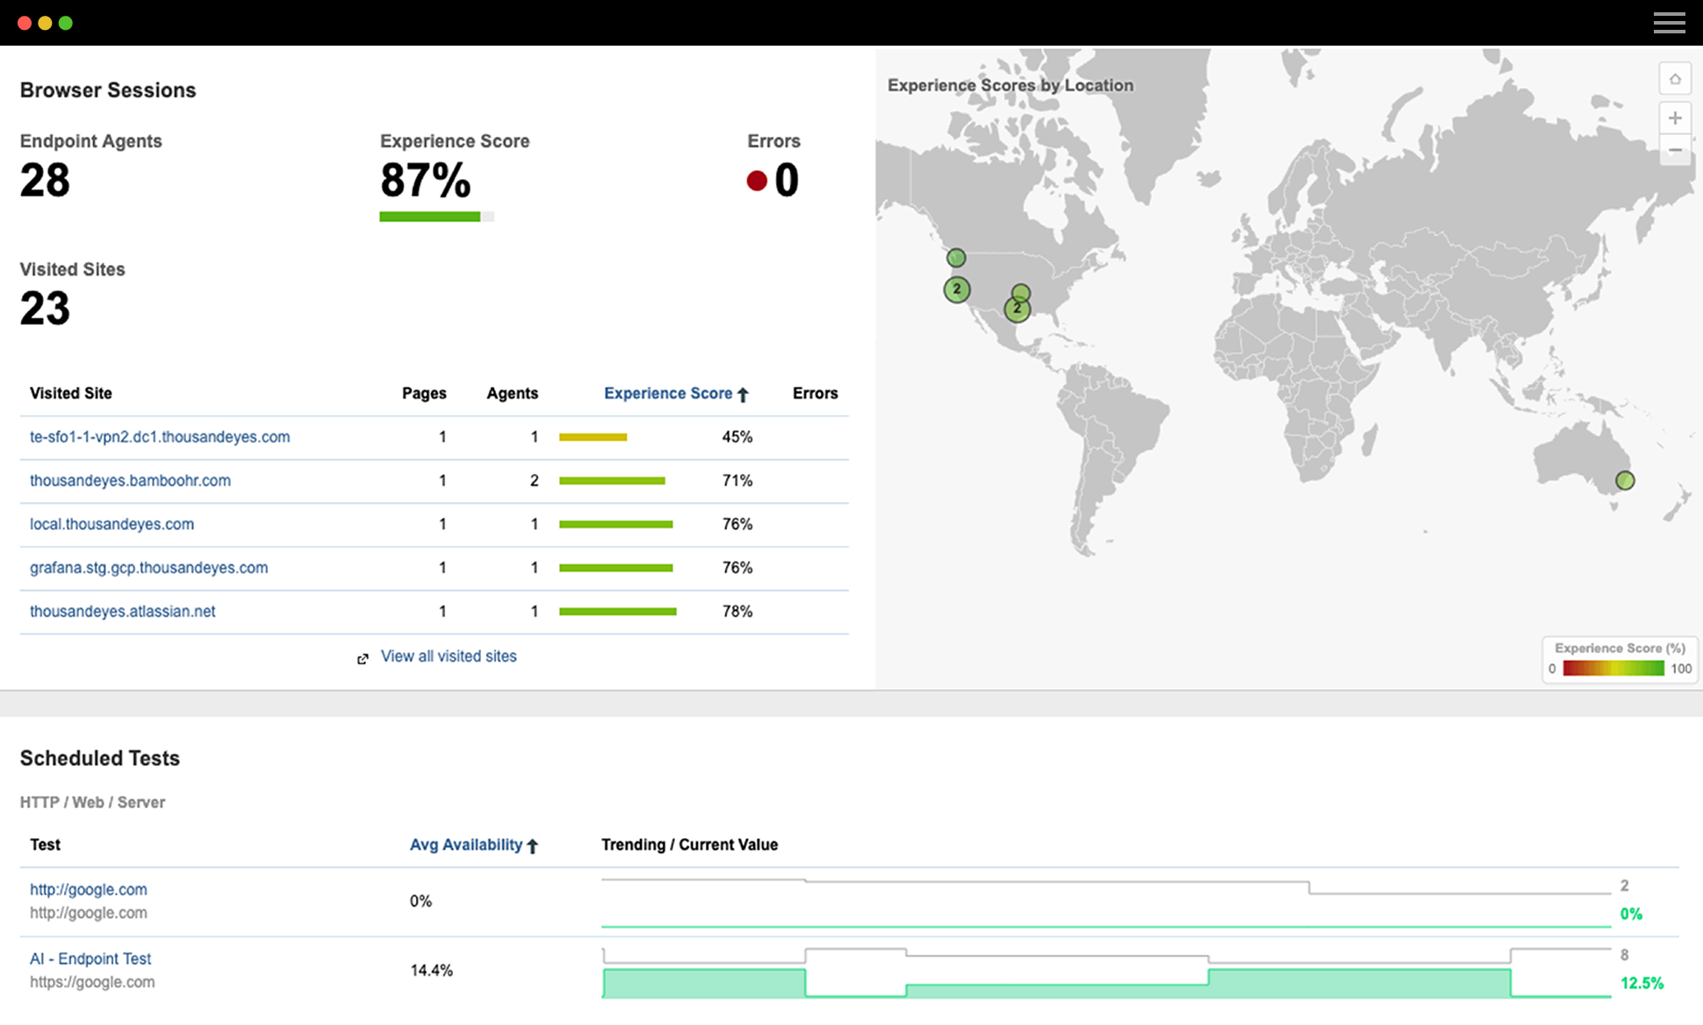This screenshot has width=1703, height=1025.
Task: Sort by Avg Availability column
Action: [465, 844]
